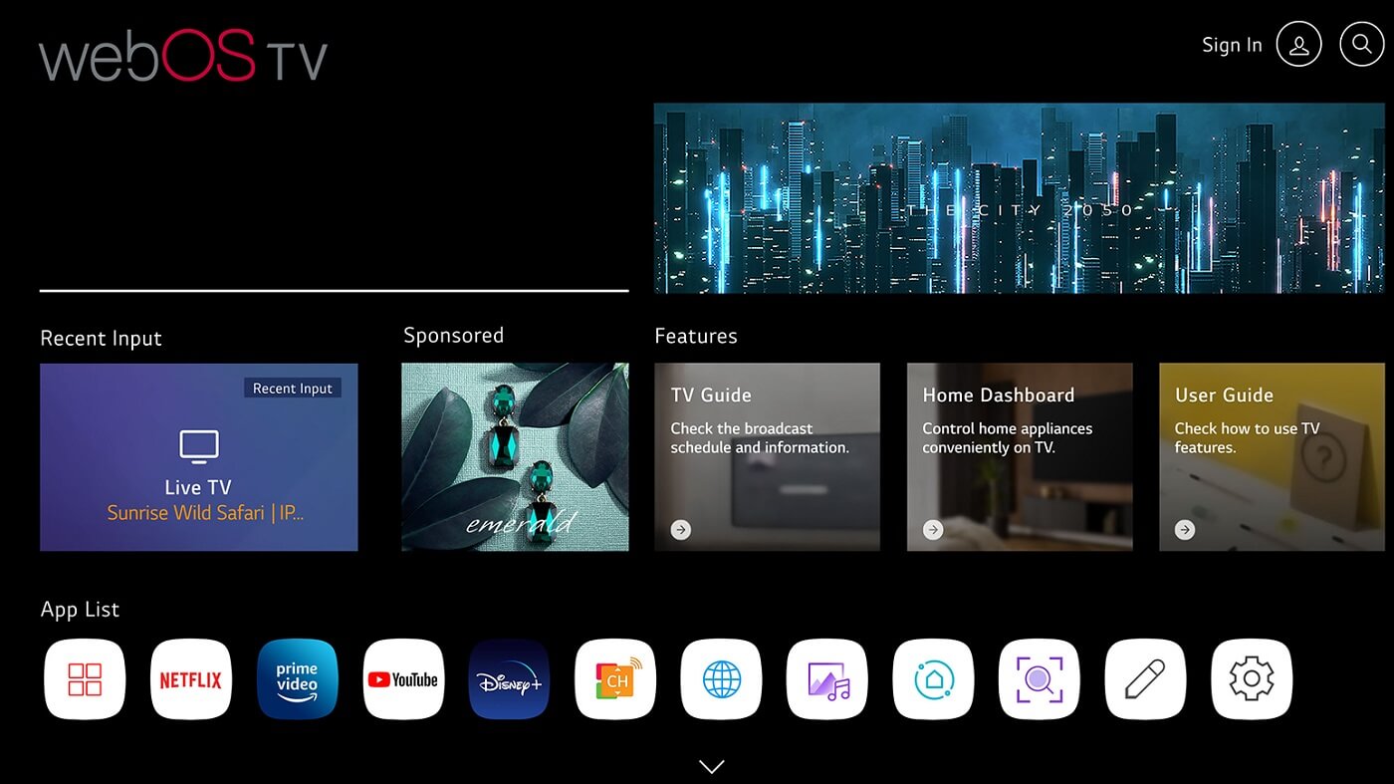Open the photo and music media app
Viewport: 1394px width, 784px height.
(x=827, y=679)
